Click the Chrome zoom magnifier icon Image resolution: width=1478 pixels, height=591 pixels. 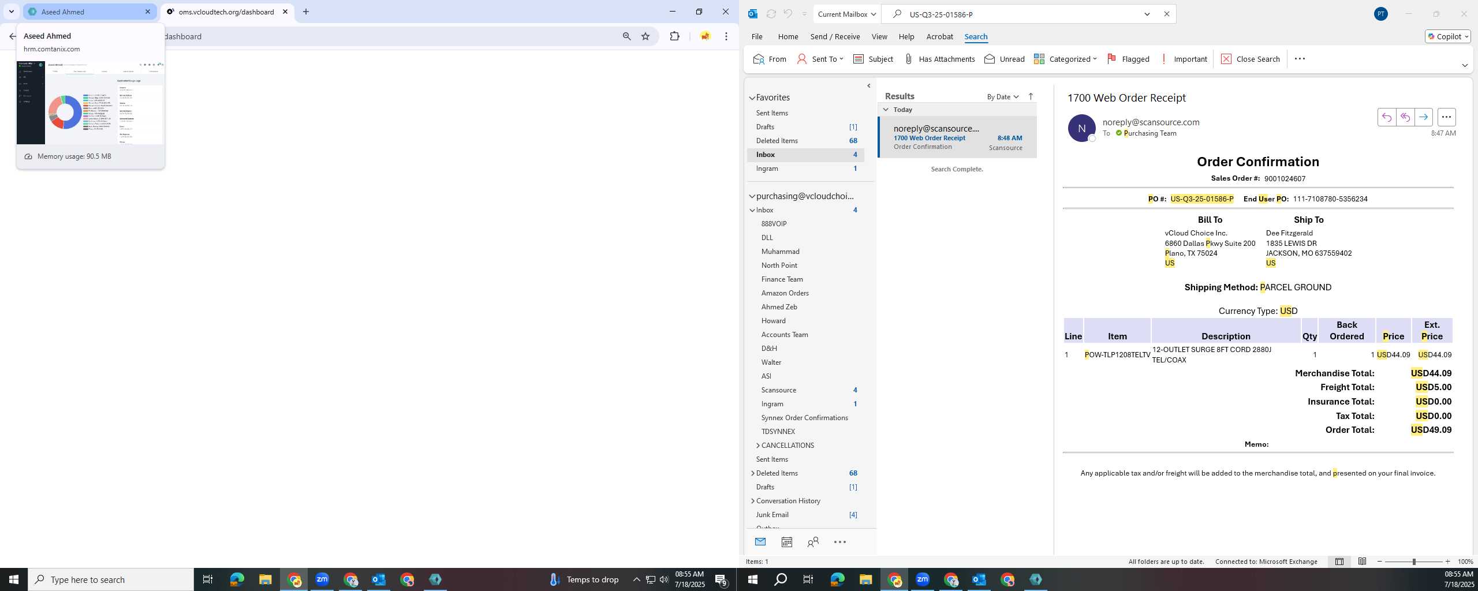click(x=626, y=36)
